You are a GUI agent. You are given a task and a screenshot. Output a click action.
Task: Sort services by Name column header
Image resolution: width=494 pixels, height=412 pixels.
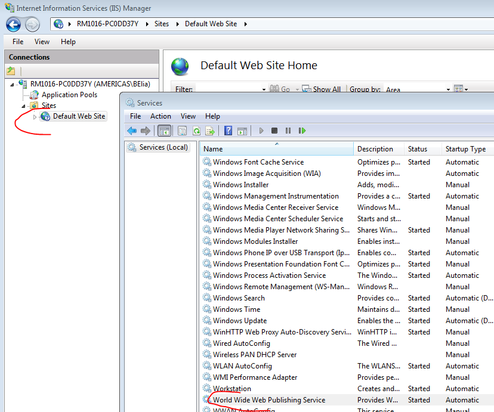277,149
